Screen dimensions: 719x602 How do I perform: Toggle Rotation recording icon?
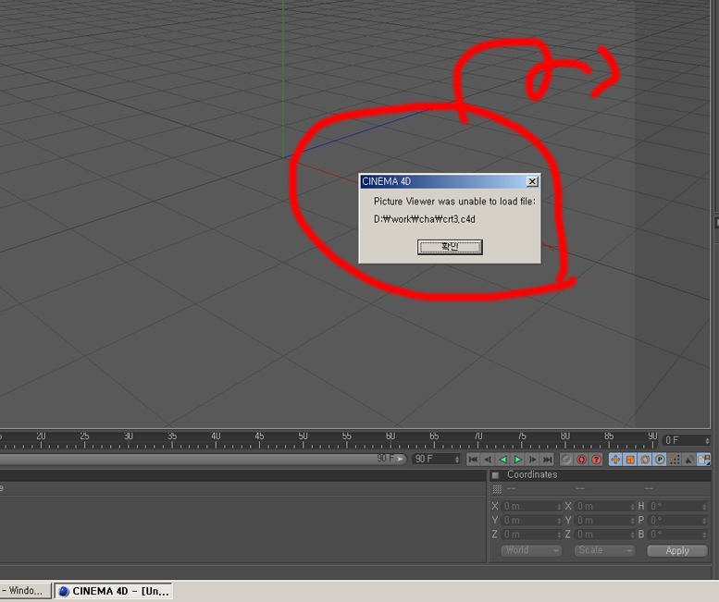click(x=645, y=459)
